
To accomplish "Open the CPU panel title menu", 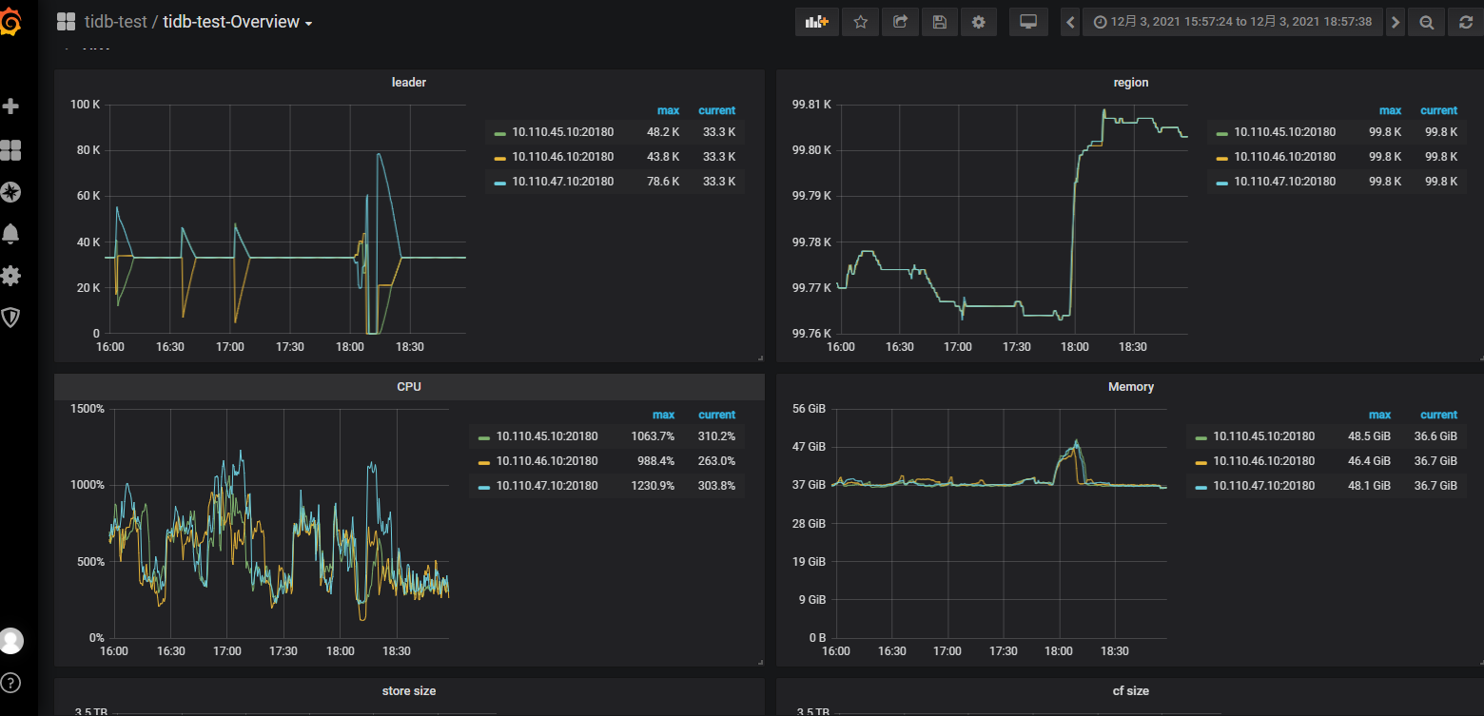I will click(x=408, y=387).
